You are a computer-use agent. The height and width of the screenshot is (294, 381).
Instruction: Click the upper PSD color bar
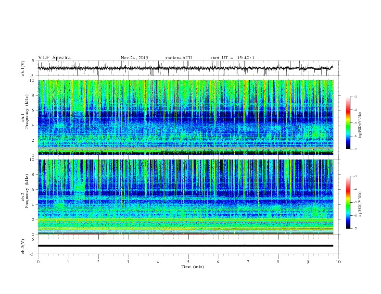click(348, 122)
